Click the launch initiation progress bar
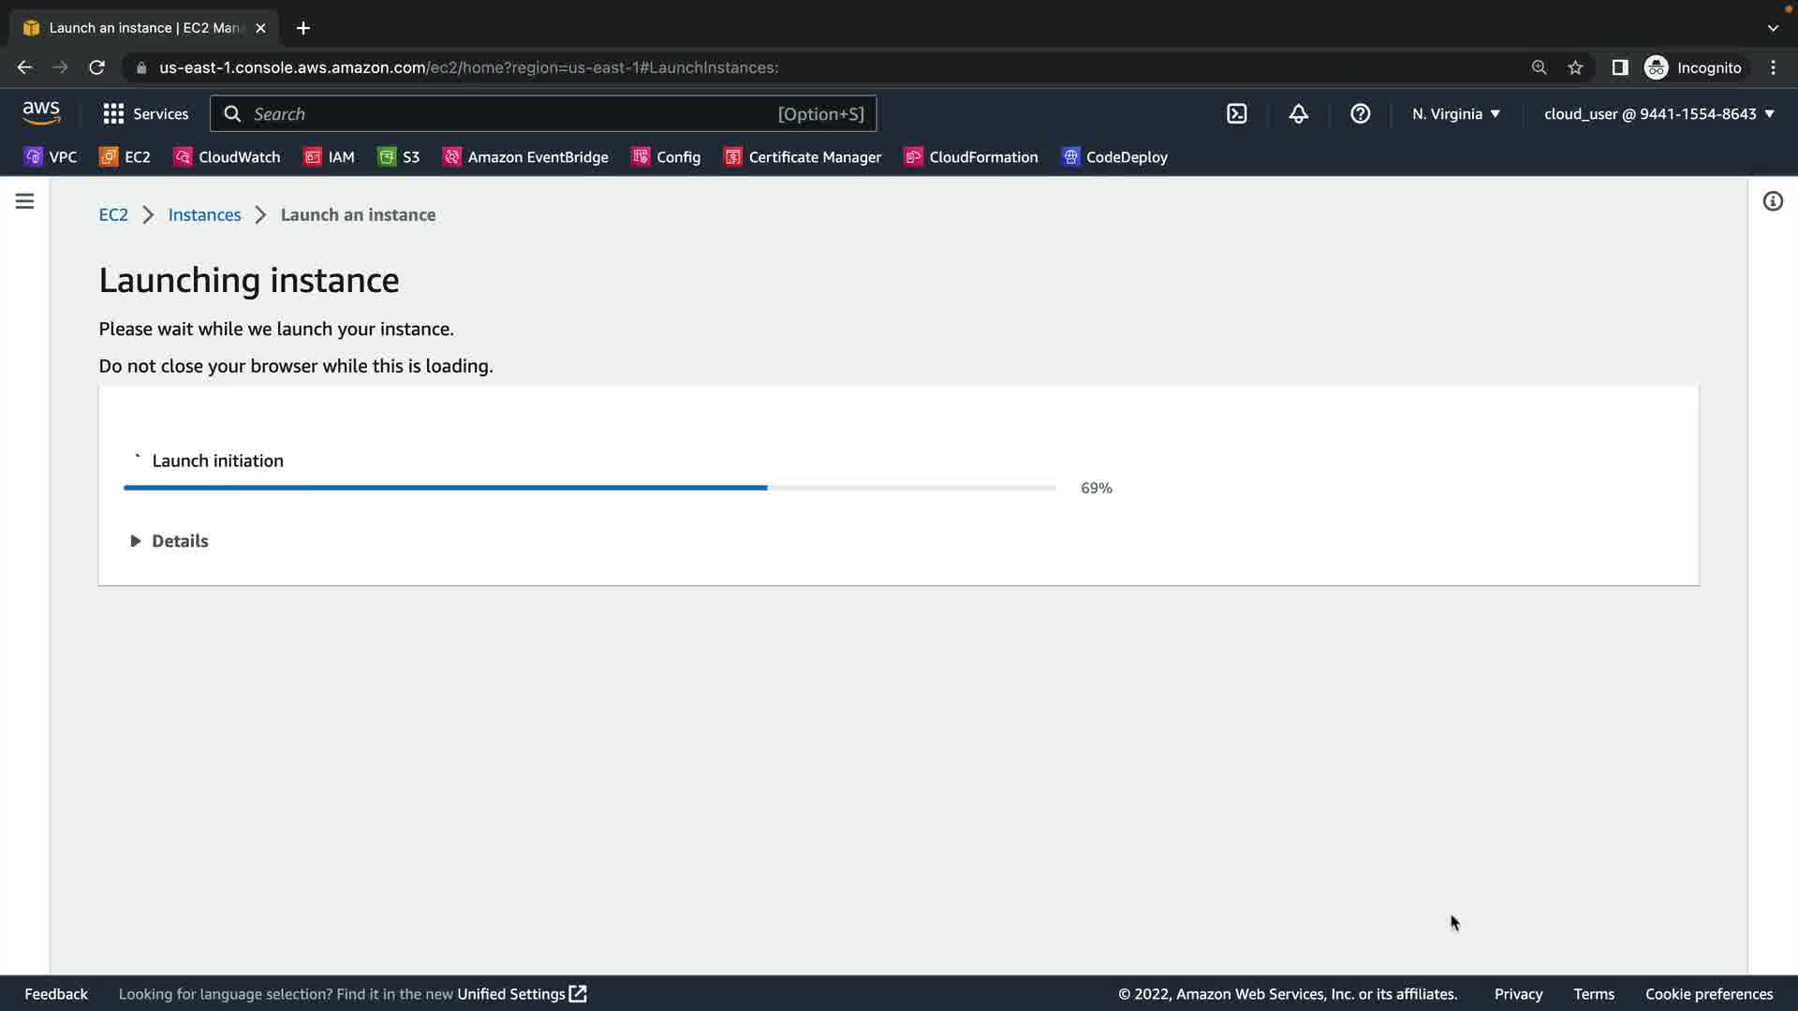The width and height of the screenshot is (1798, 1011). pos(589,488)
